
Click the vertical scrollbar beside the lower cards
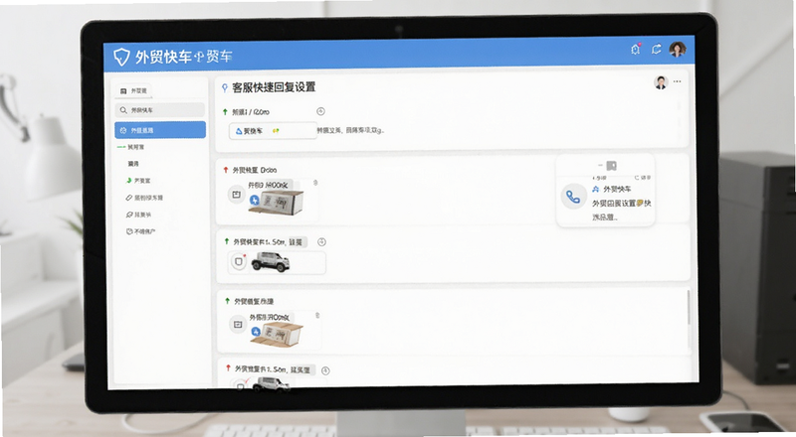pos(689,307)
